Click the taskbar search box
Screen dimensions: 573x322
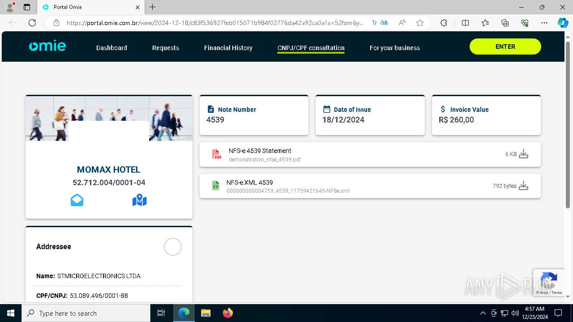86,313
